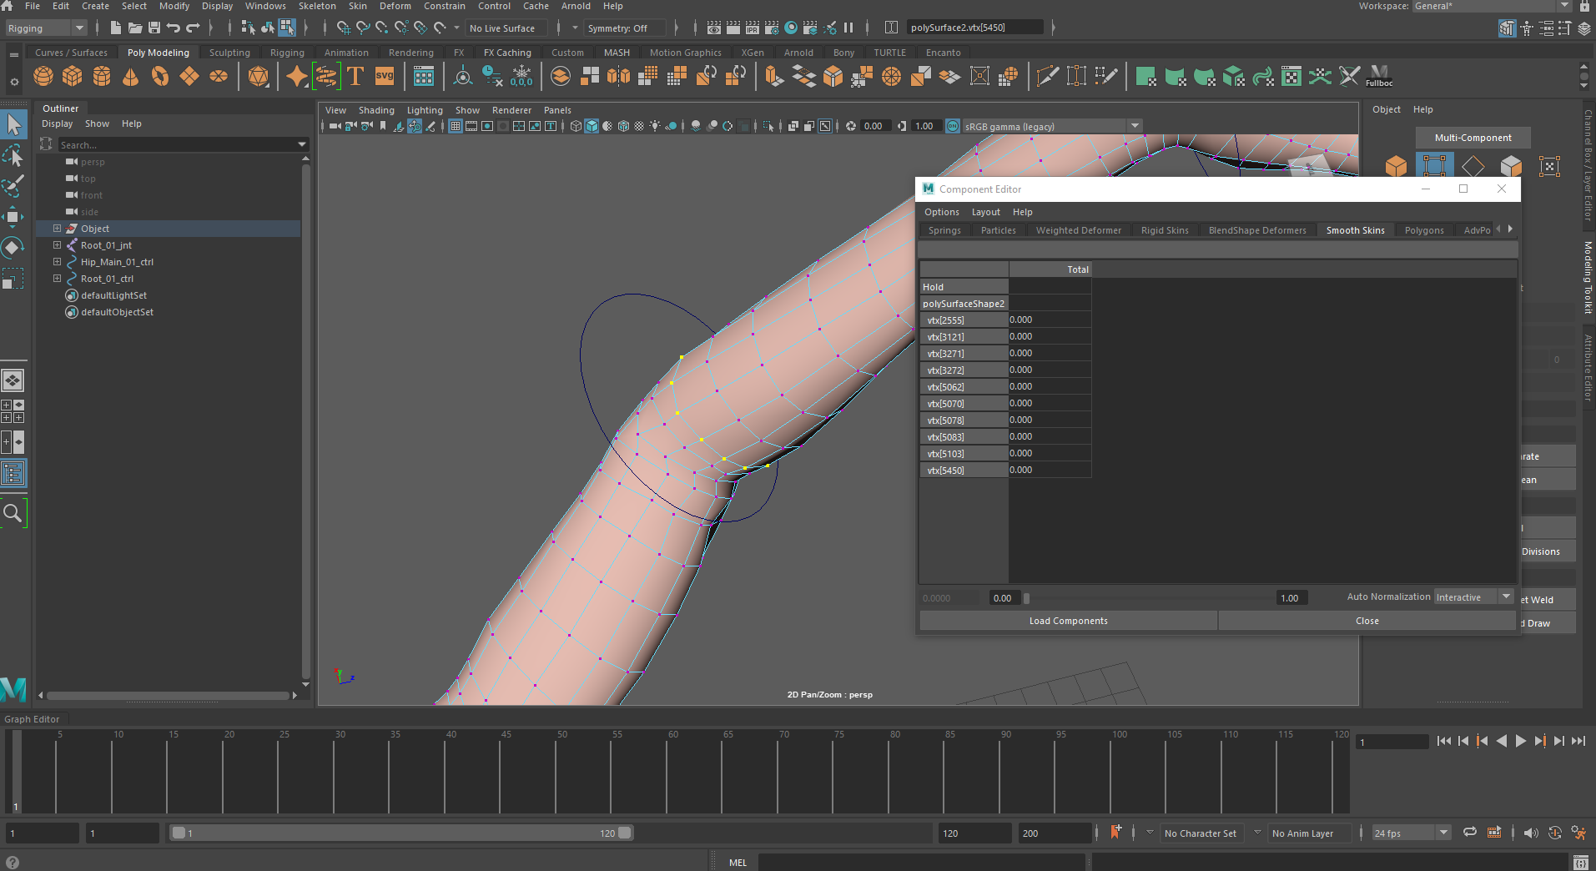Viewport: 1596px width, 871px height.
Task: Open the sRGB gamma (legacy) dropdown
Action: point(1135,126)
